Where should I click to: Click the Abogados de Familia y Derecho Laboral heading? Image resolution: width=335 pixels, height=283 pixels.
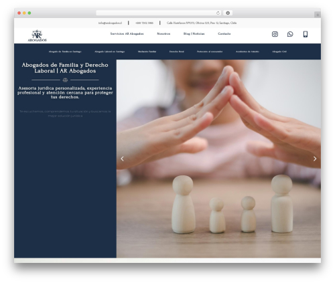click(65, 68)
